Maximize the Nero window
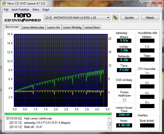The width and height of the screenshot is (164, 134). tap(148, 3)
